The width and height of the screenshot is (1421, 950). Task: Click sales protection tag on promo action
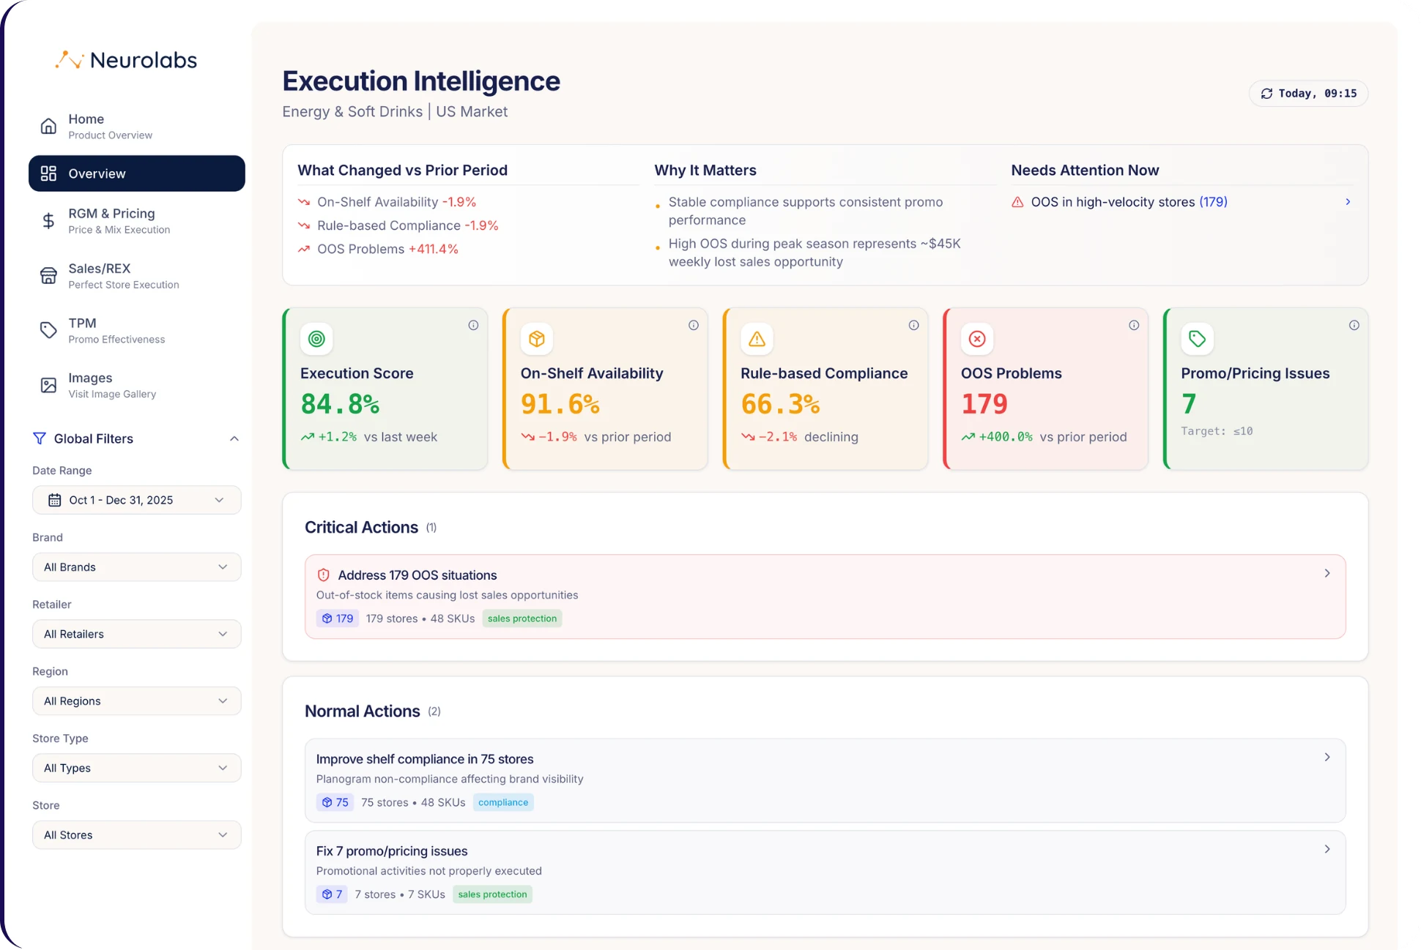pyautogui.click(x=492, y=894)
